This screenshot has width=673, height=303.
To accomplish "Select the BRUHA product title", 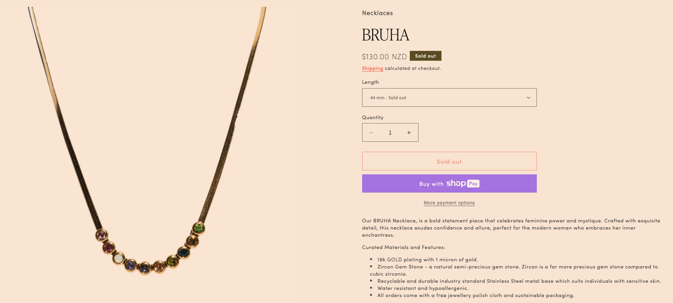I will pos(386,35).
